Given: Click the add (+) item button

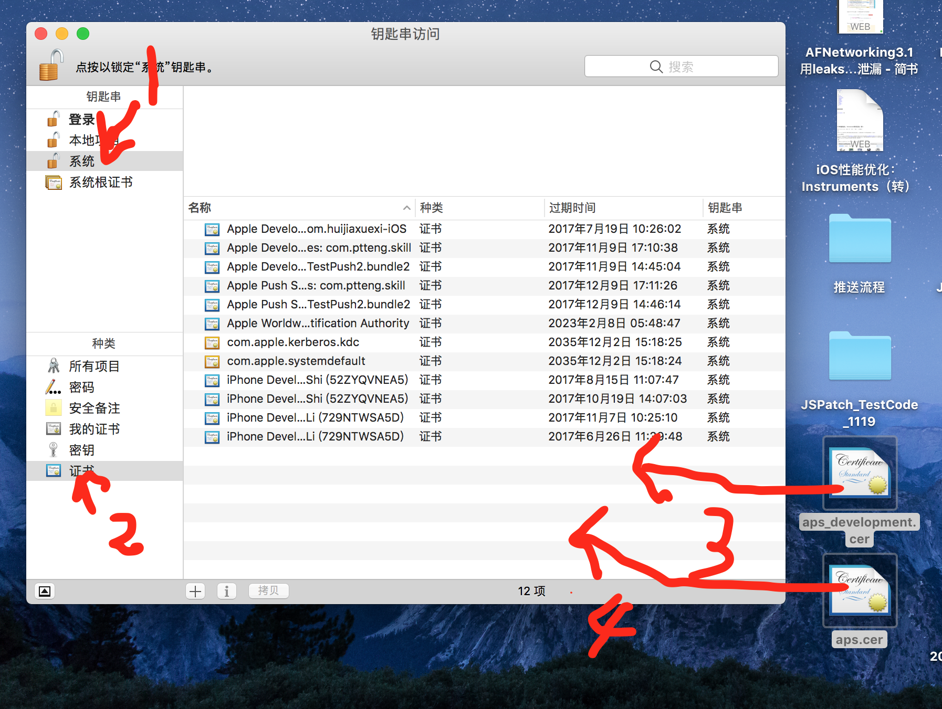Looking at the screenshot, I should (x=195, y=591).
